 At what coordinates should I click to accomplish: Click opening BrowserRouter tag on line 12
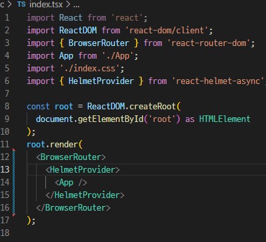[71, 157]
